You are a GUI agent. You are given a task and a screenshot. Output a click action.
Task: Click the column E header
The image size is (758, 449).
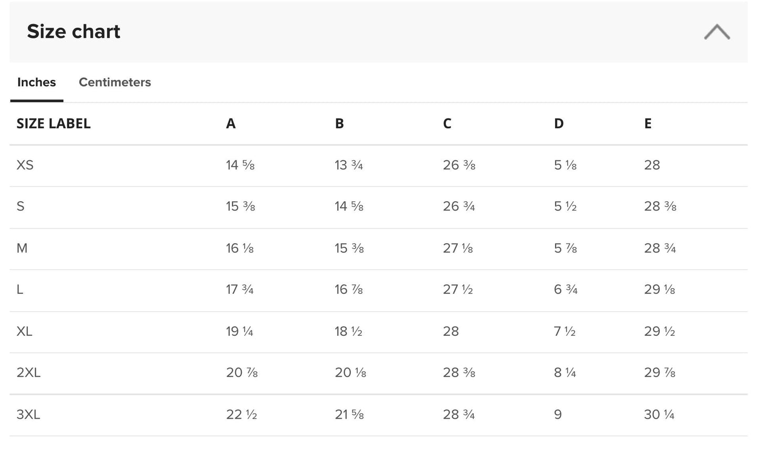[648, 124]
